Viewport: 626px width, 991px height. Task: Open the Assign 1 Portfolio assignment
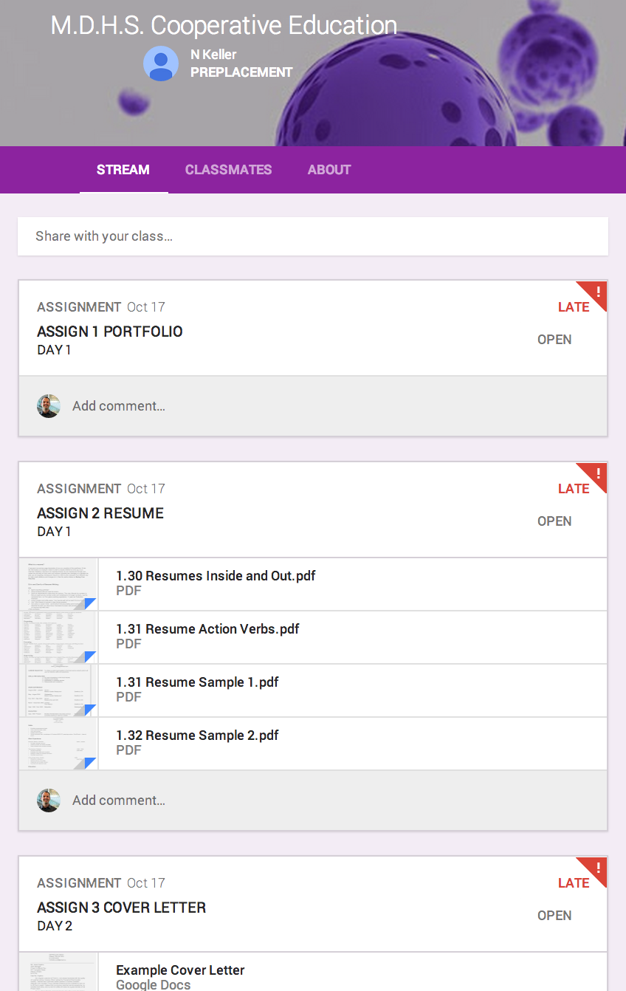[109, 332]
